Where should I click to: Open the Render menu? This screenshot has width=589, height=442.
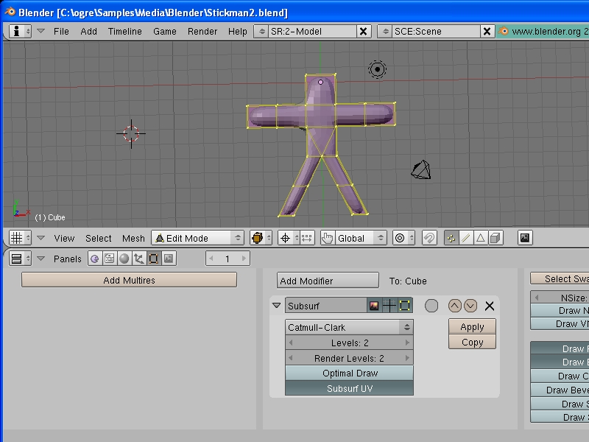(202, 32)
